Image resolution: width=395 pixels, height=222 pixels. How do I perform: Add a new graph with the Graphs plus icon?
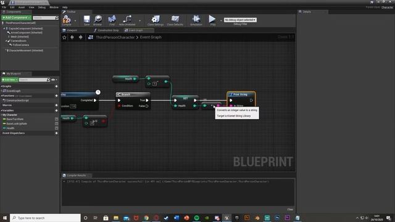(x=56, y=86)
